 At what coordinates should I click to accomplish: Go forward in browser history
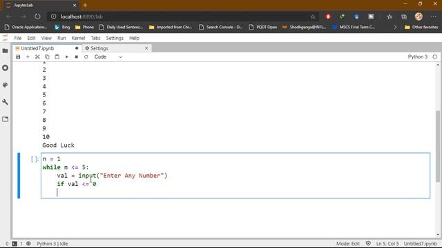click(23, 17)
